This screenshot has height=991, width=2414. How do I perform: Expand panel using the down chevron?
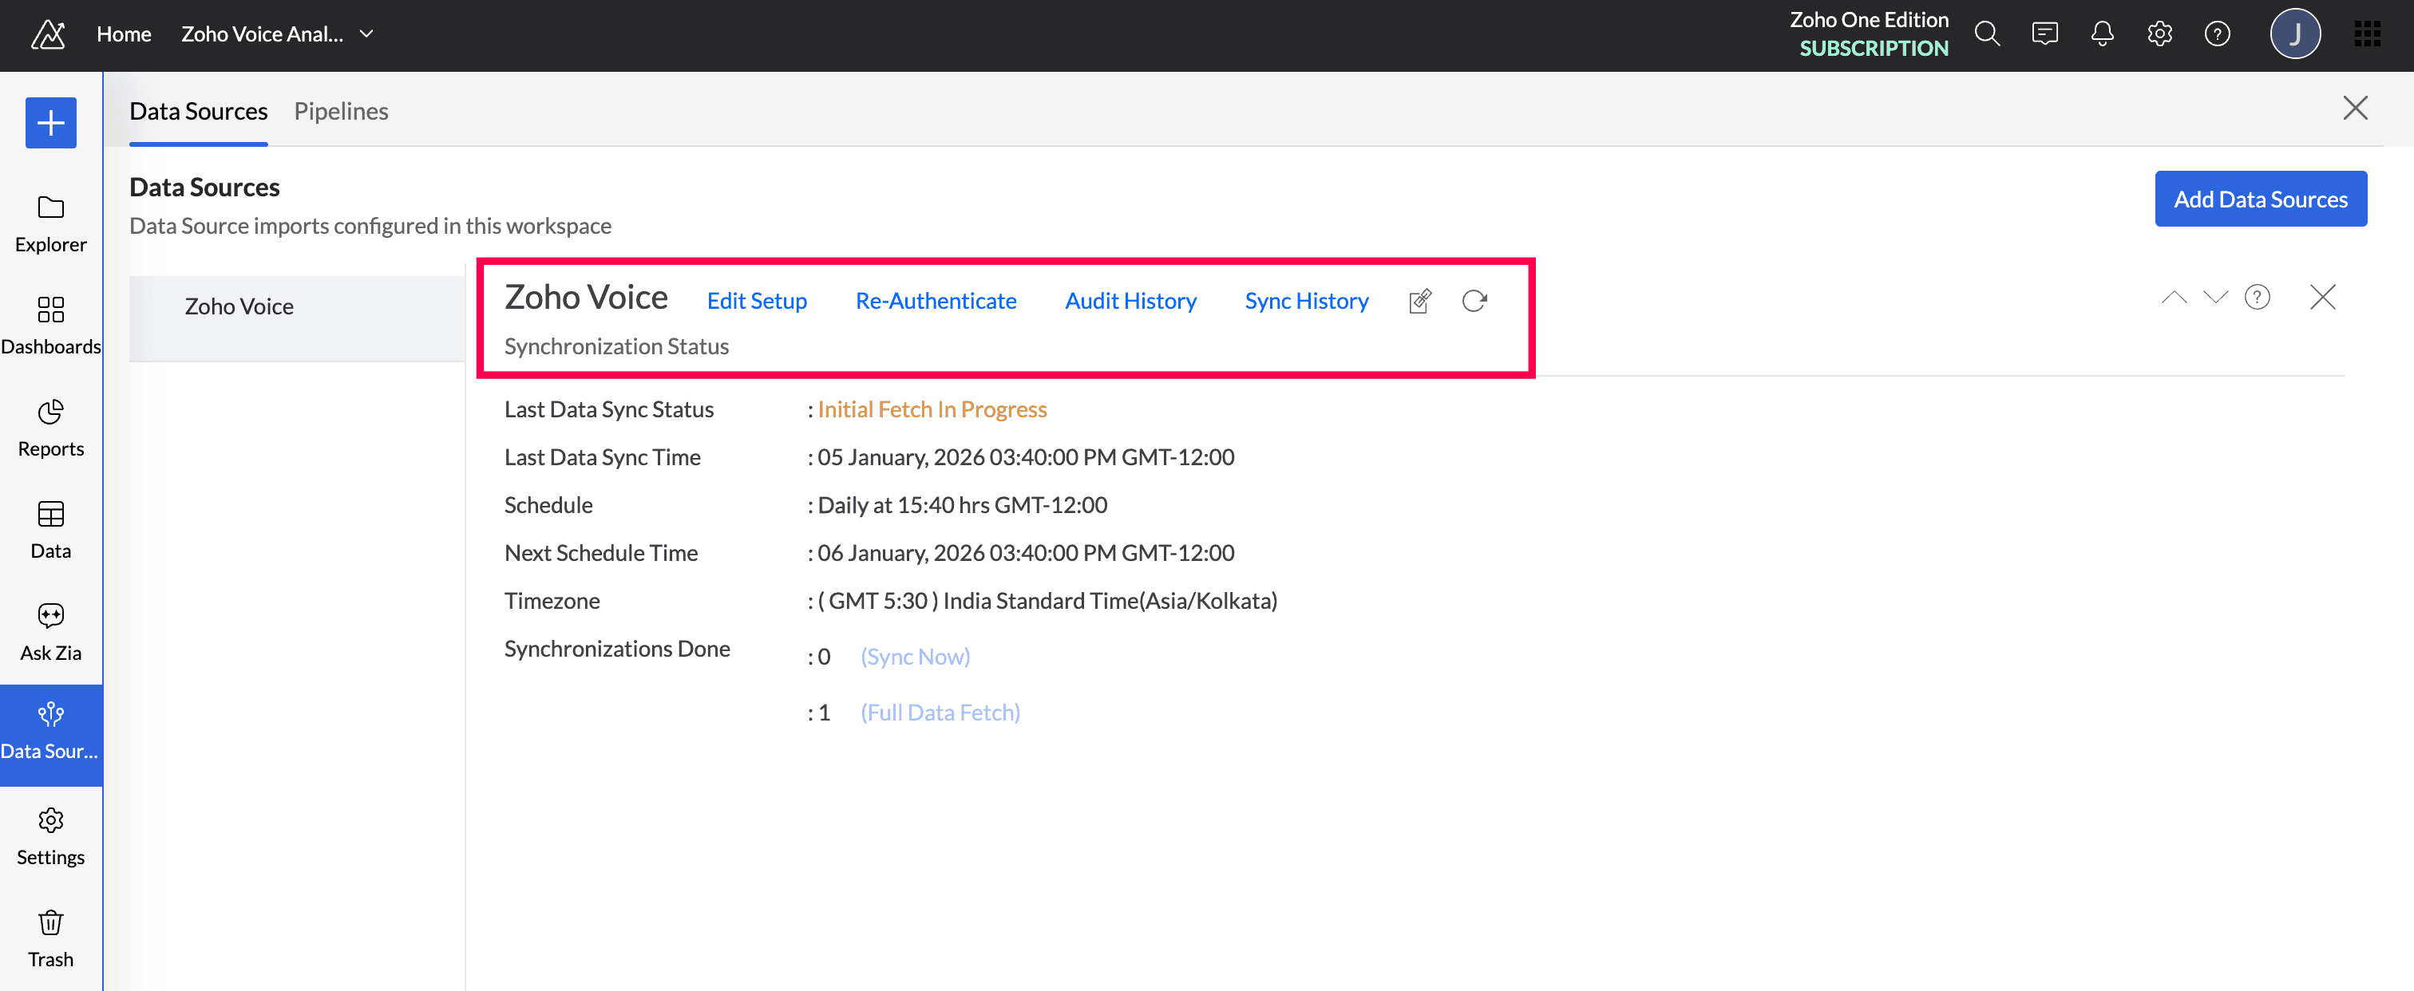2215,298
